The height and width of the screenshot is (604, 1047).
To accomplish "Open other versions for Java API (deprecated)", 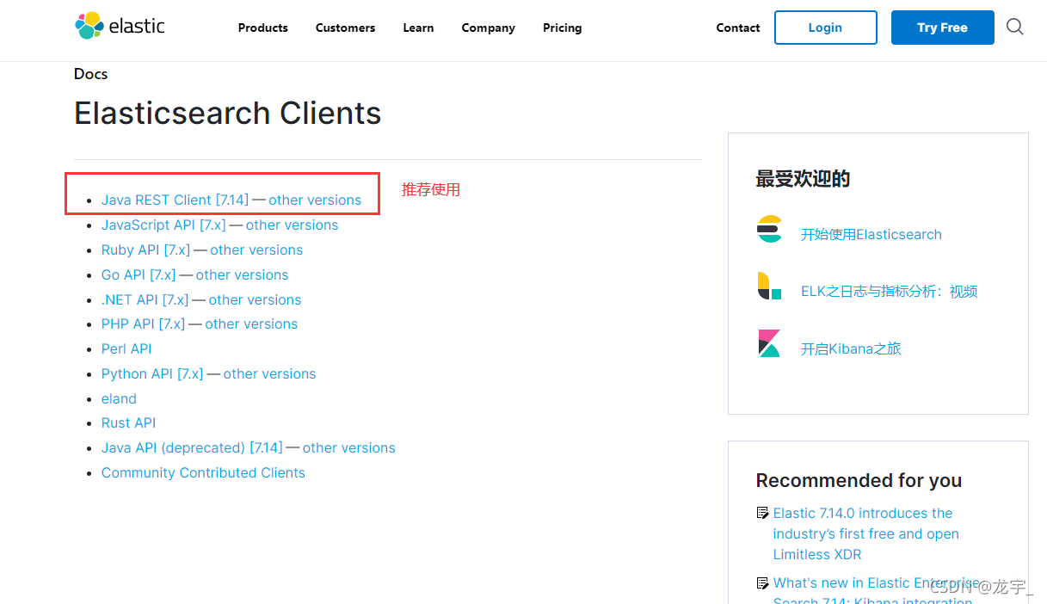I will point(349,447).
